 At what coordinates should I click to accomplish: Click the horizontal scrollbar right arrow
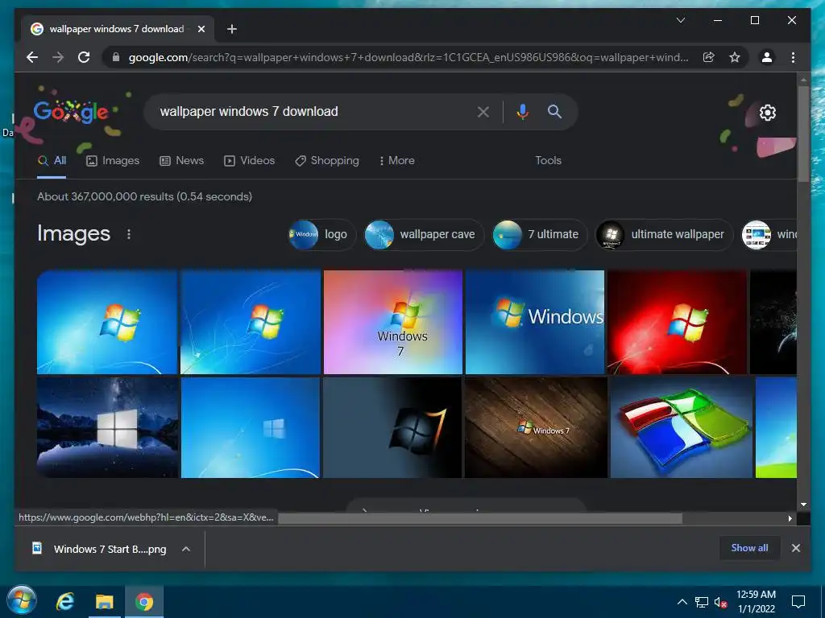(x=790, y=519)
